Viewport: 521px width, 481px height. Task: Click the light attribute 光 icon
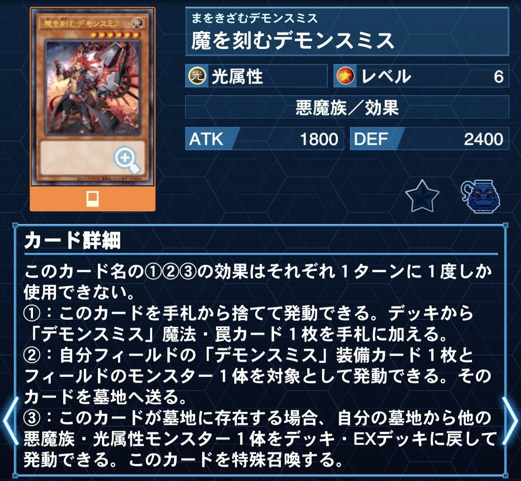(198, 76)
